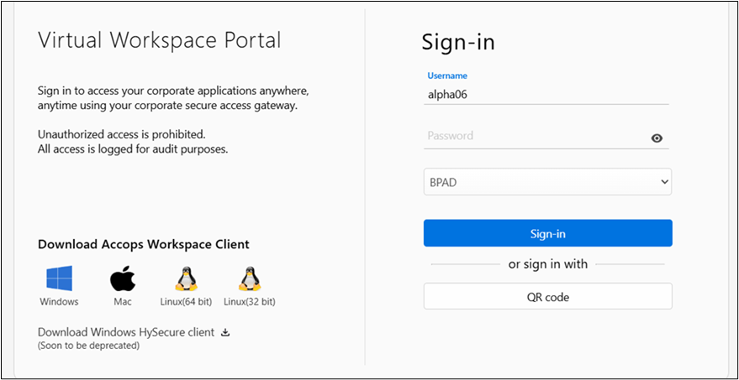
Task: Click the Linux 64 bit penguin icon
Action: click(x=186, y=278)
